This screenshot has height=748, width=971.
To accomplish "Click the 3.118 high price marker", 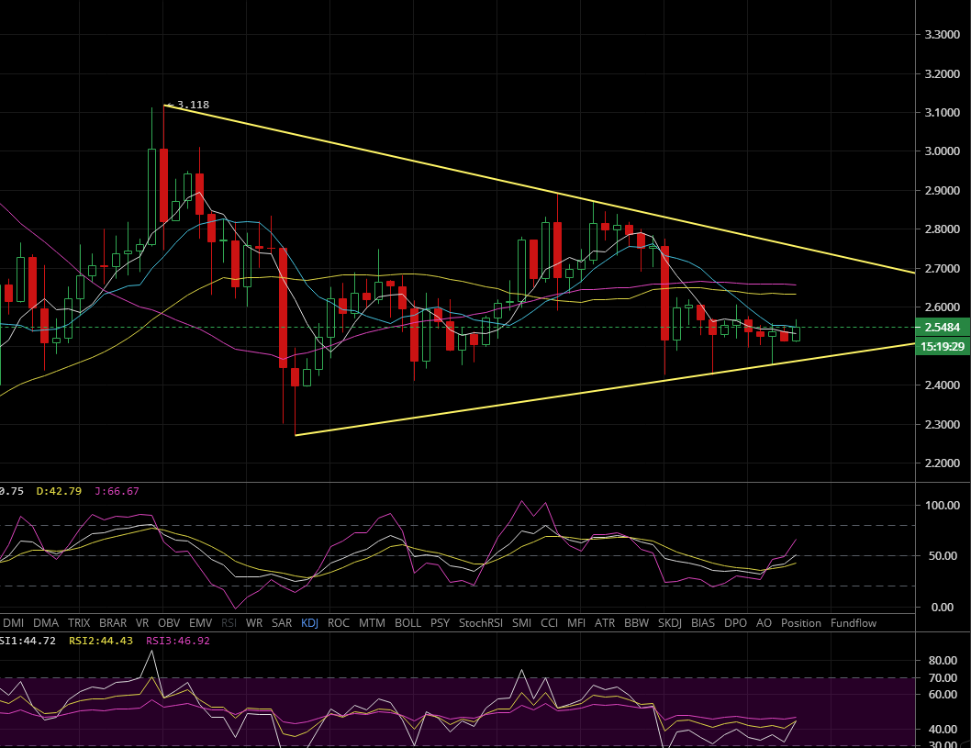I will click(192, 105).
